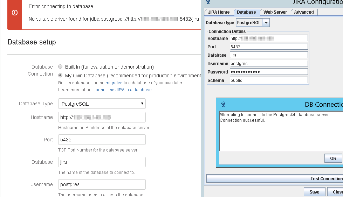The image size is (343, 197).
Task: Focus Port field in web database setup
Action: [x=102, y=140]
